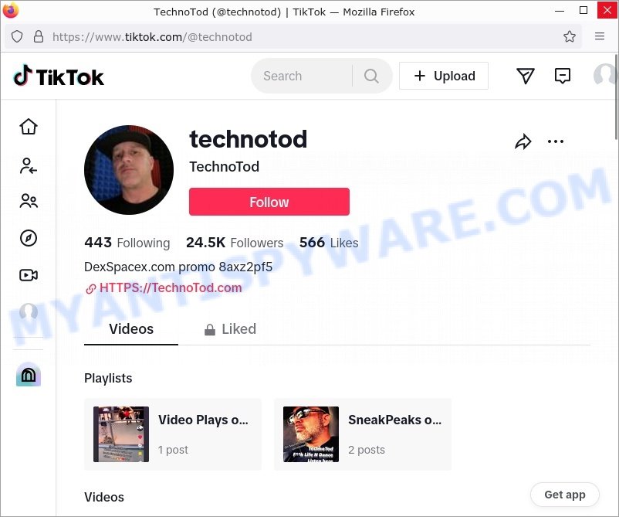Open the Firefox hamburger menu
Viewport: 619px width, 517px height.
click(x=600, y=36)
